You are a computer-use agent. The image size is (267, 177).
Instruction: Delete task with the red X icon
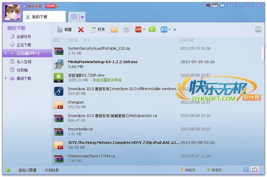pos(81,30)
